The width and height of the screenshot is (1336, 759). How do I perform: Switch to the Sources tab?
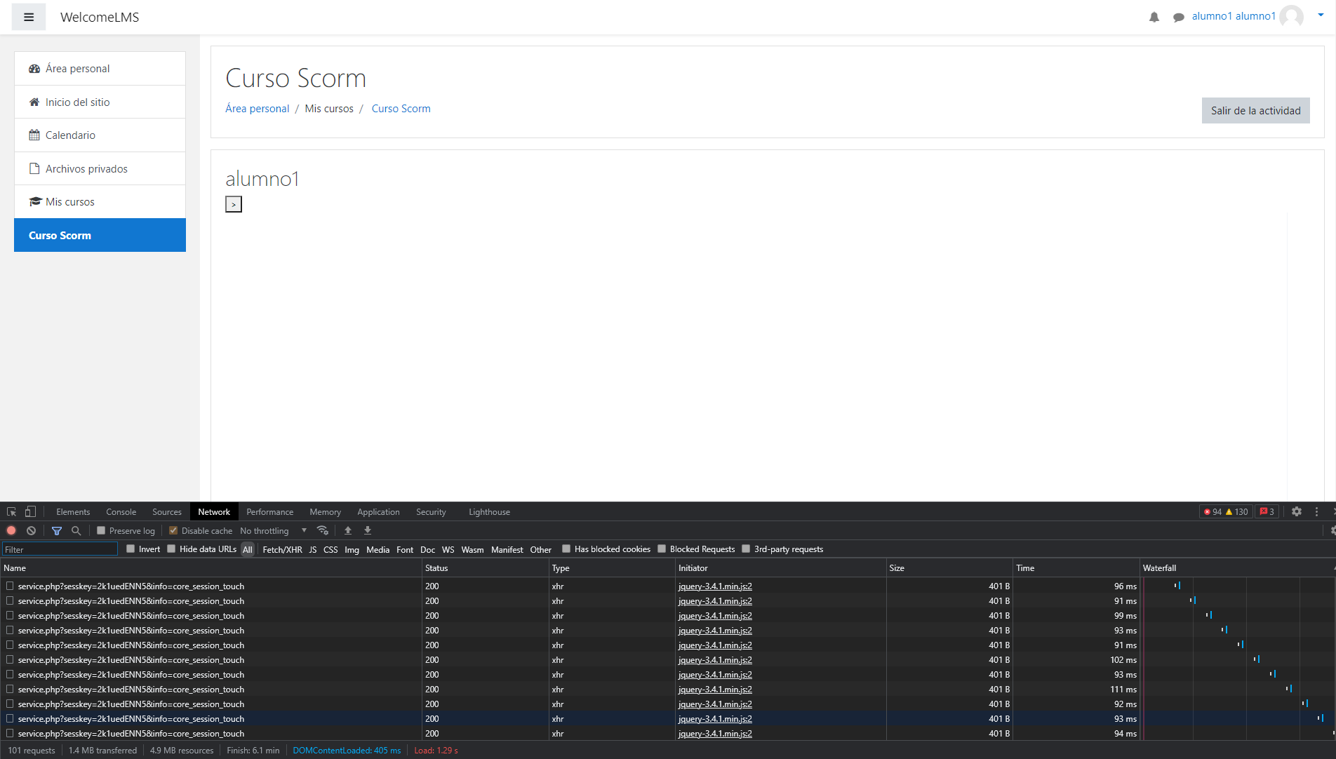pos(167,512)
